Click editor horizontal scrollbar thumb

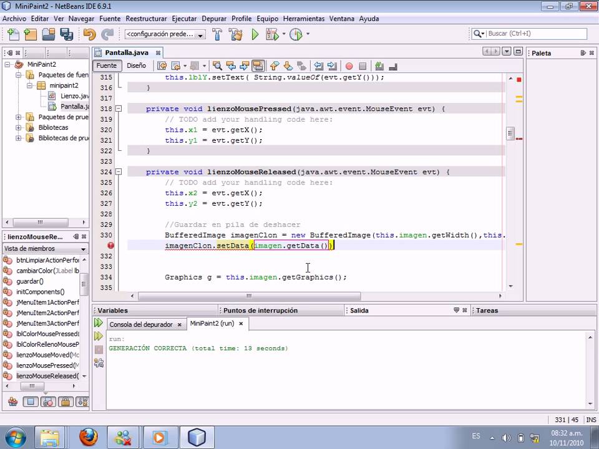click(x=249, y=296)
